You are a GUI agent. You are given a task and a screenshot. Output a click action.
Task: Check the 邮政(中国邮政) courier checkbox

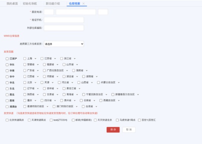(x=73, y=120)
